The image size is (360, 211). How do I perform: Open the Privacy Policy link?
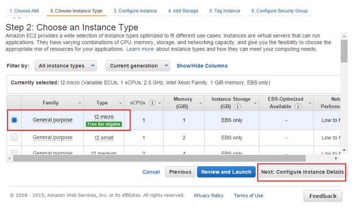pos(209,195)
